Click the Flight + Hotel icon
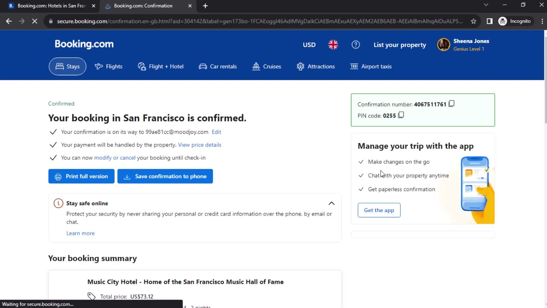This screenshot has width=547, height=308. tap(141, 66)
